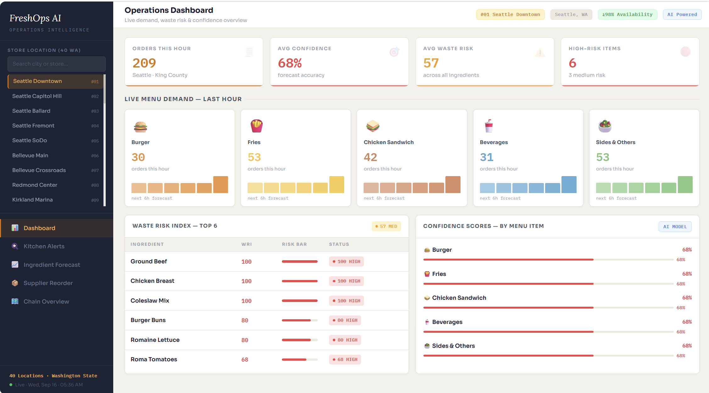This screenshot has height=393, width=709.
Task: Click the Supplier Reorder box icon
Action: [15, 283]
